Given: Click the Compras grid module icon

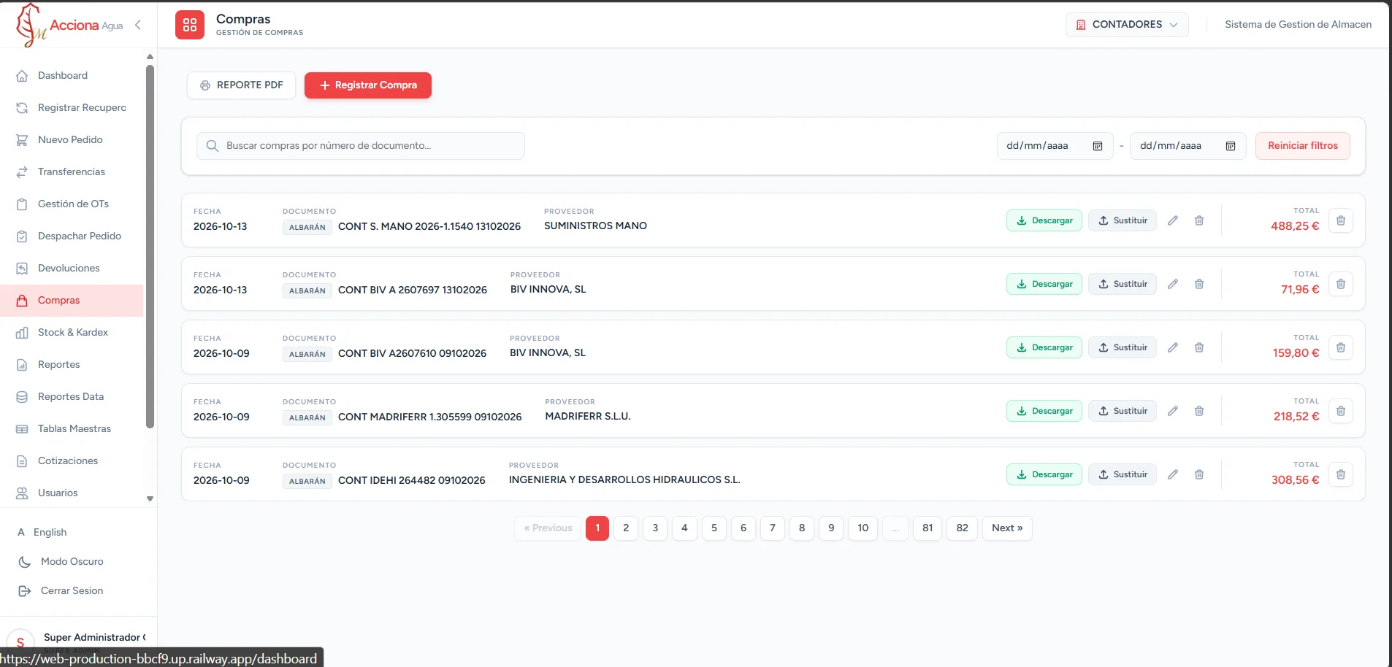Looking at the screenshot, I should point(190,25).
